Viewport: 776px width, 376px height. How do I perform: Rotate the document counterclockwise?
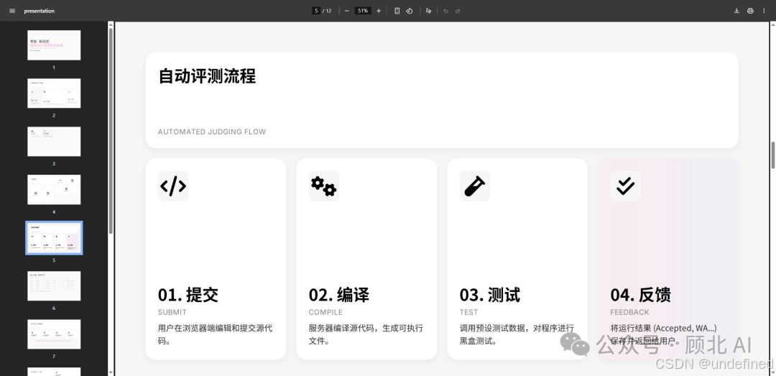point(410,11)
